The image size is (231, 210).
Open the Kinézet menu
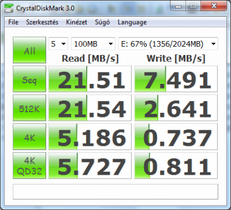pyautogui.click(x=76, y=22)
